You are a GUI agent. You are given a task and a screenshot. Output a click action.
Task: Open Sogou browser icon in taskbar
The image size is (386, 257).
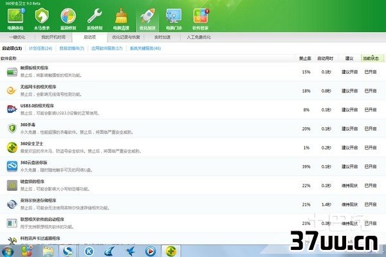68,251
